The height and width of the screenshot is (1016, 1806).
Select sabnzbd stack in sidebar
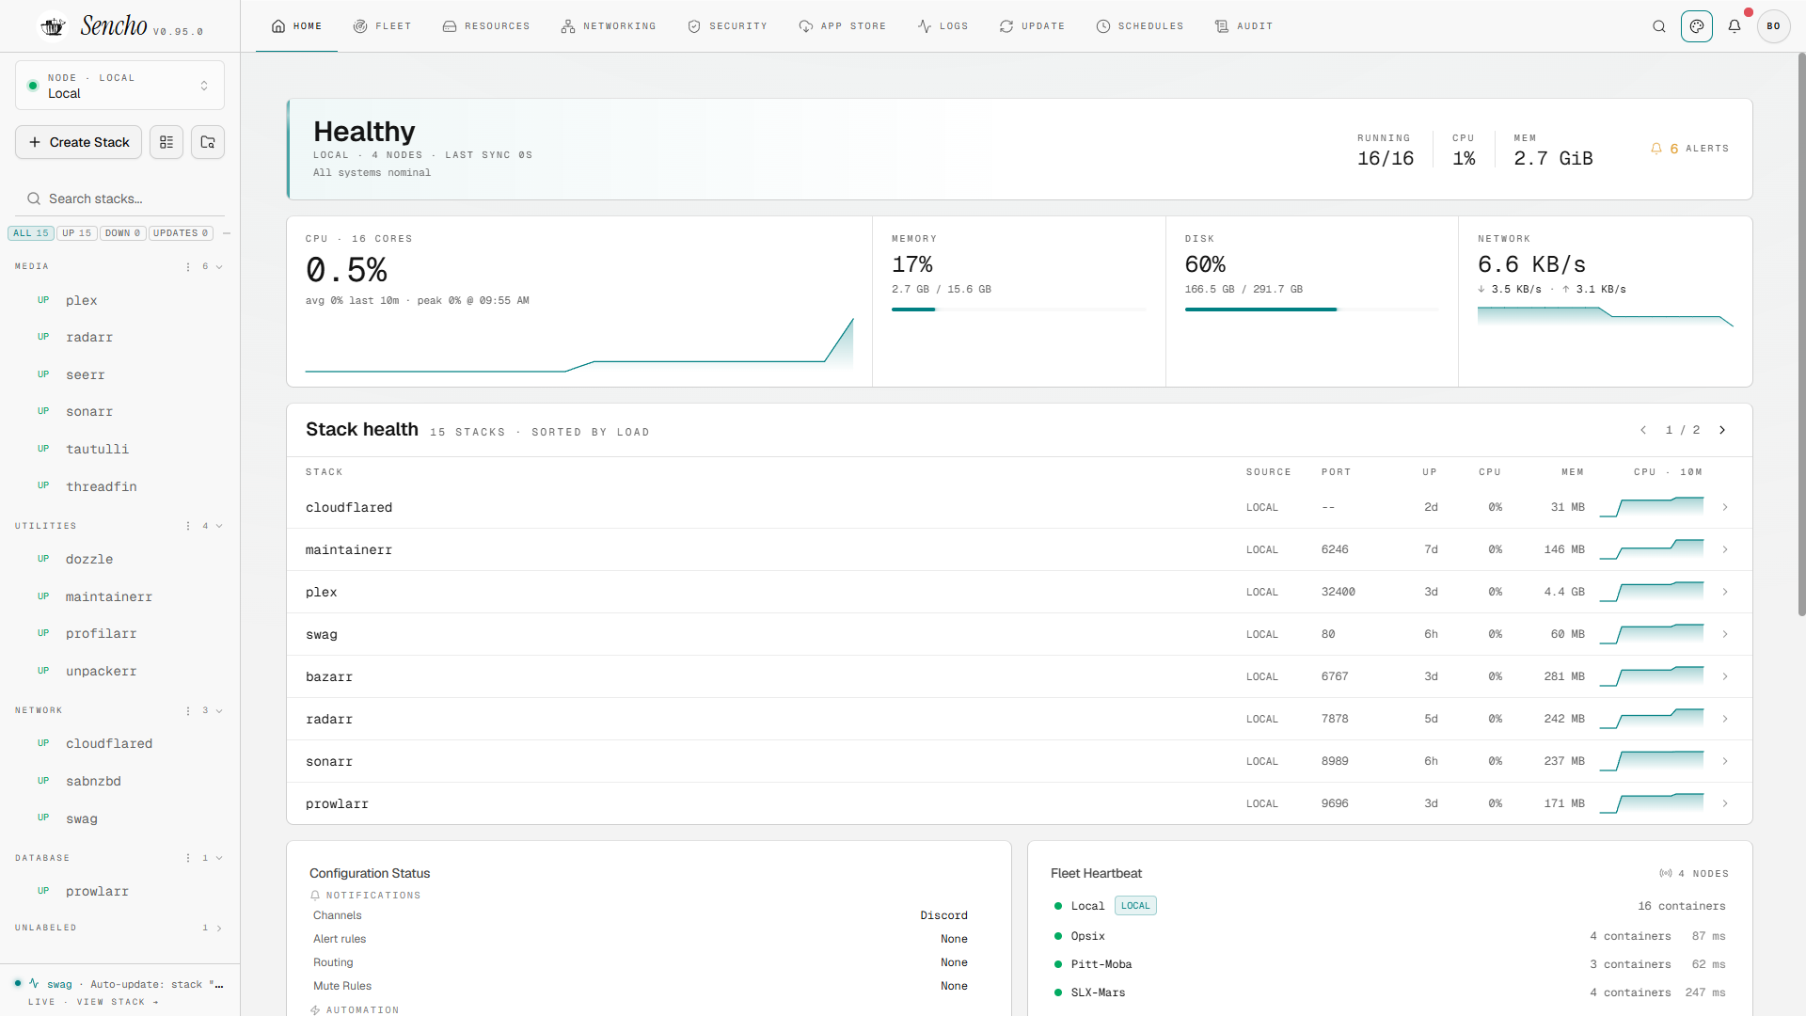[x=119, y=781]
